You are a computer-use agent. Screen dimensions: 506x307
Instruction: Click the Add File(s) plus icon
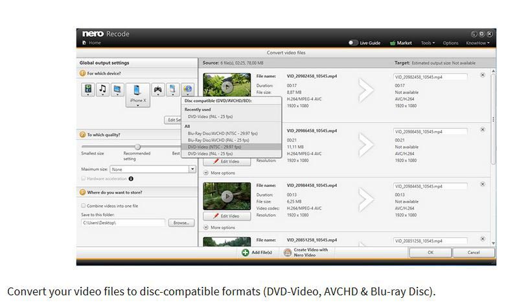click(246, 252)
